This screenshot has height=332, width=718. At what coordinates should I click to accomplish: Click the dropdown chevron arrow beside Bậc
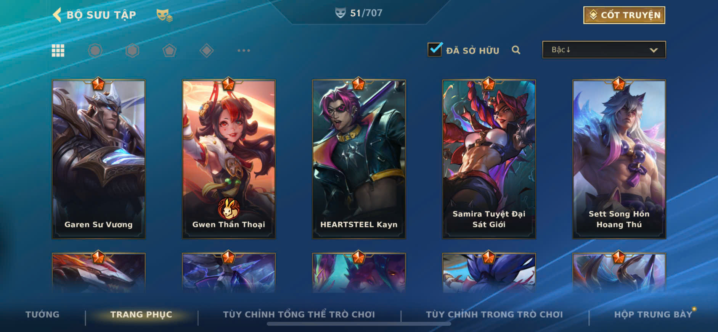click(x=654, y=50)
